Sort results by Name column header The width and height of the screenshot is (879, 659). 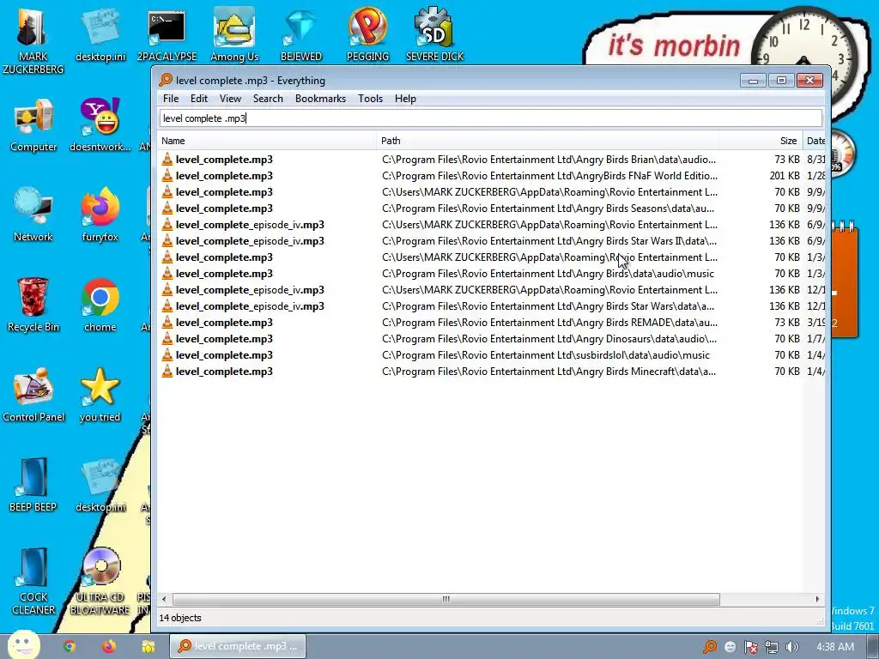click(x=267, y=141)
